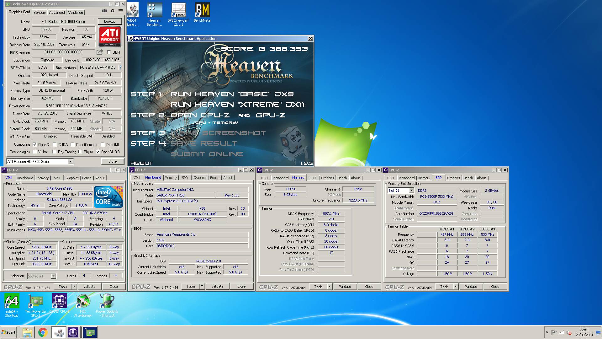The width and height of the screenshot is (602, 339).
Task: Click Validate in CPU-Z Memory window
Action: (x=345, y=287)
